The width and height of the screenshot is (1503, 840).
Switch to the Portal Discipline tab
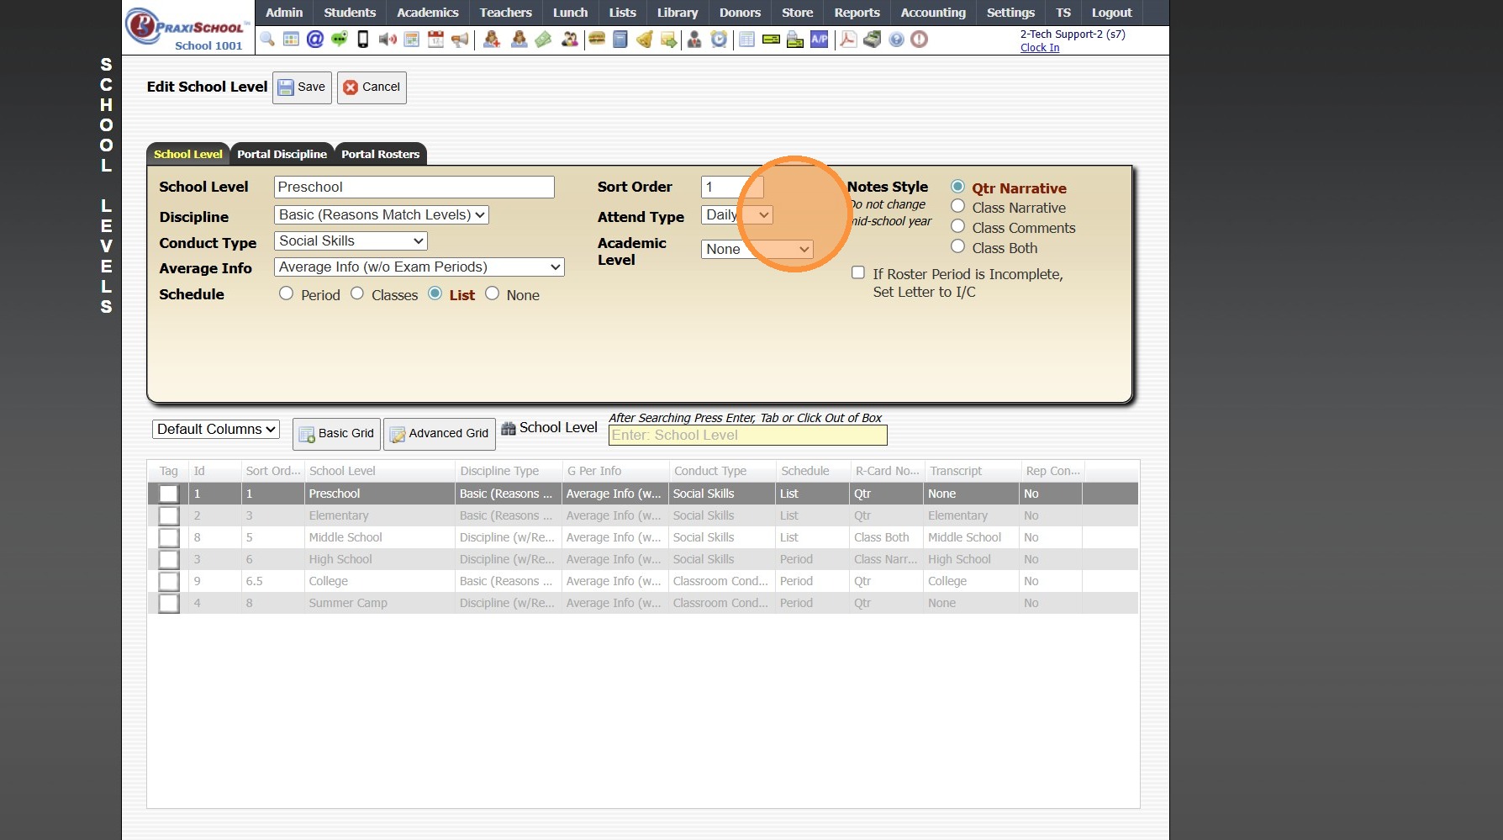(x=282, y=154)
